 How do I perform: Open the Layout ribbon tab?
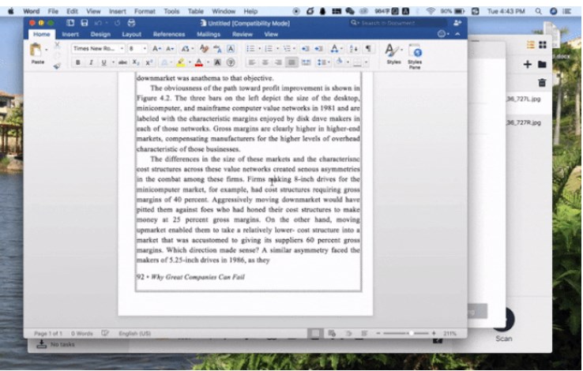point(131,34)
